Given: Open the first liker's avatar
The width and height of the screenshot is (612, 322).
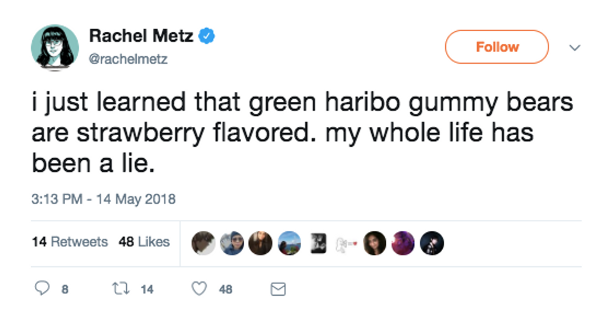Looking at the screenshot, I should 204,243.
